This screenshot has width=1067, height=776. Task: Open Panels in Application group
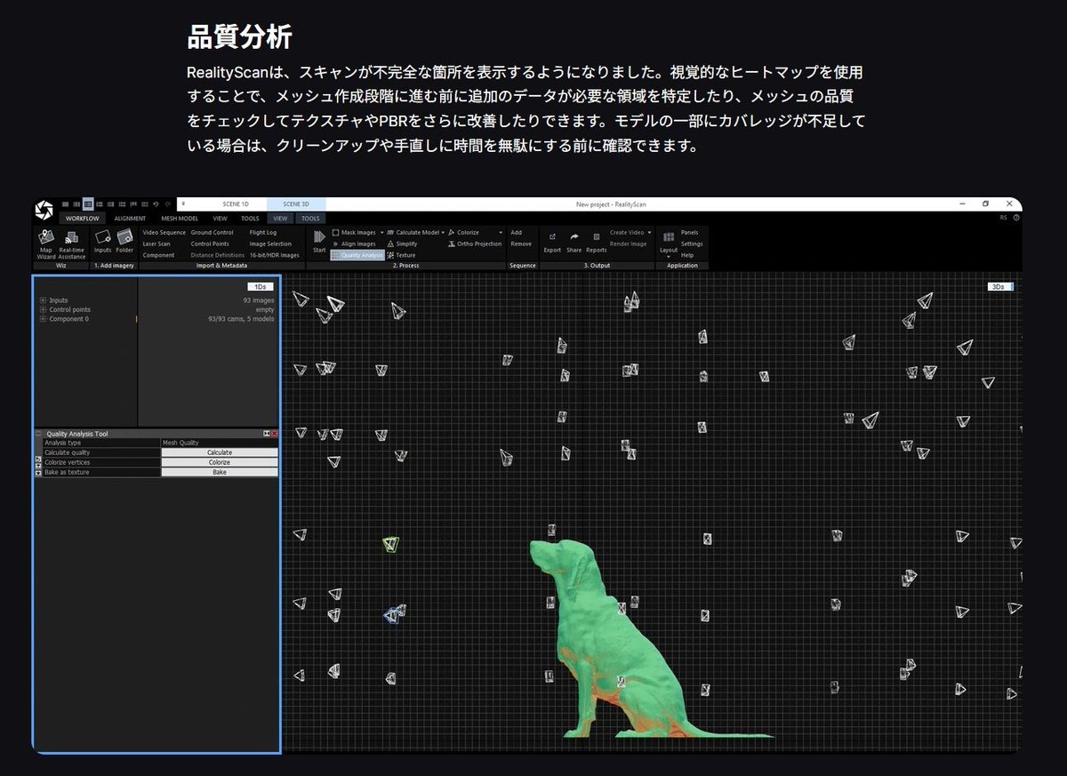690,233
